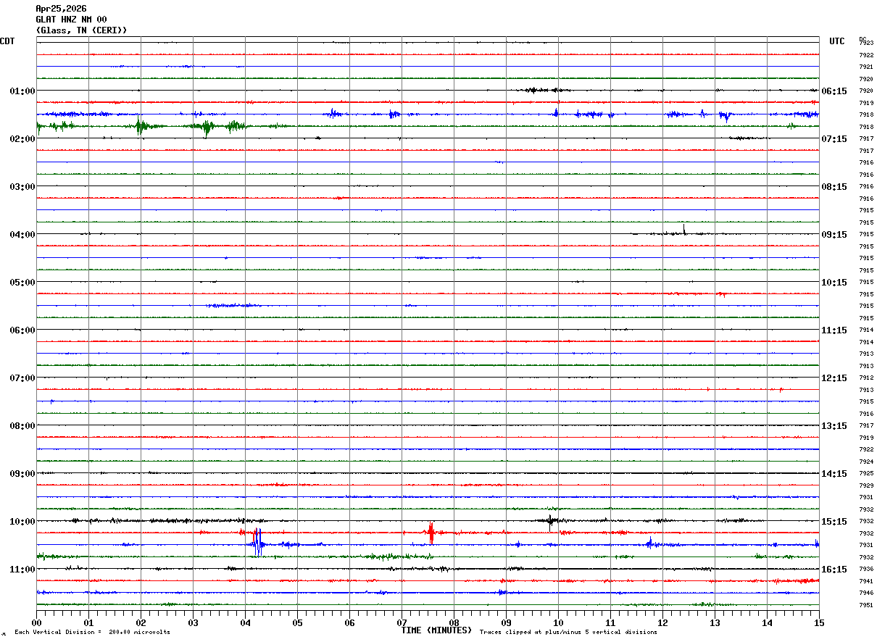Select the 07:00 CDT row label

[22, 378]
